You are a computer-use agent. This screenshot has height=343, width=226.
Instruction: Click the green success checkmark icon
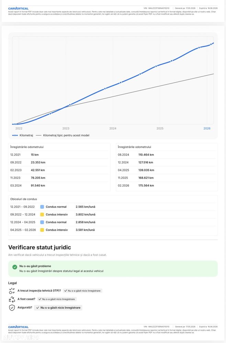pyautogui.click(x=15, y=267)
